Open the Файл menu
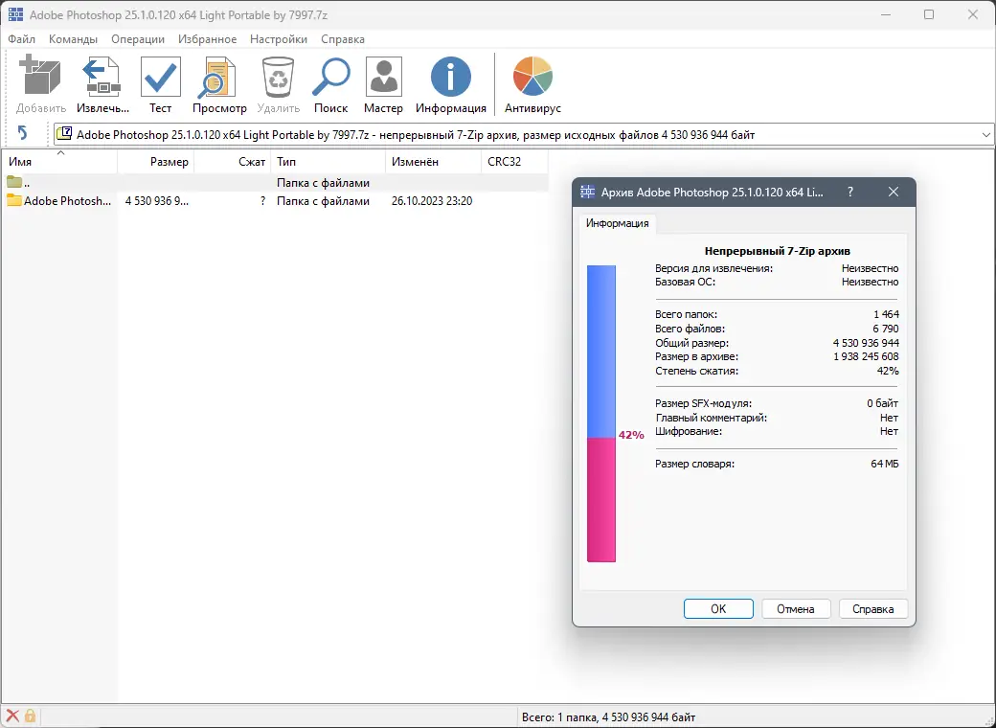Viewport: 996px width, 728px height. [22, 39]
